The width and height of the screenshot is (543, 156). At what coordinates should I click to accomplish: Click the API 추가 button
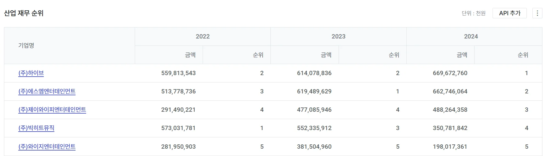(509, 13)
